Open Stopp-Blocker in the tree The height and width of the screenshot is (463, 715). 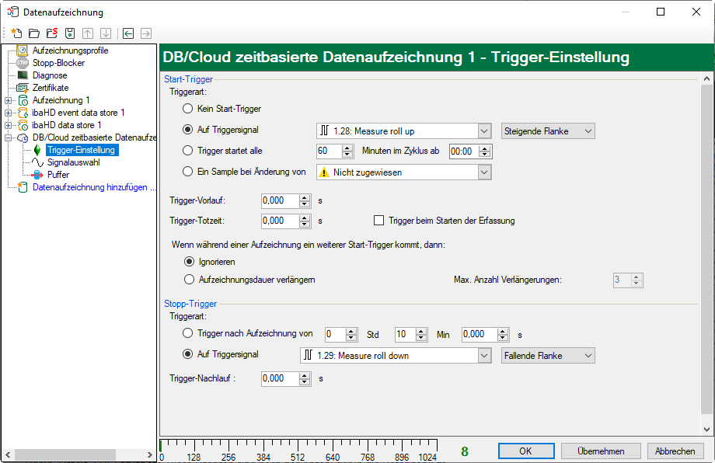pyautogui.click(x=58, y=63)
